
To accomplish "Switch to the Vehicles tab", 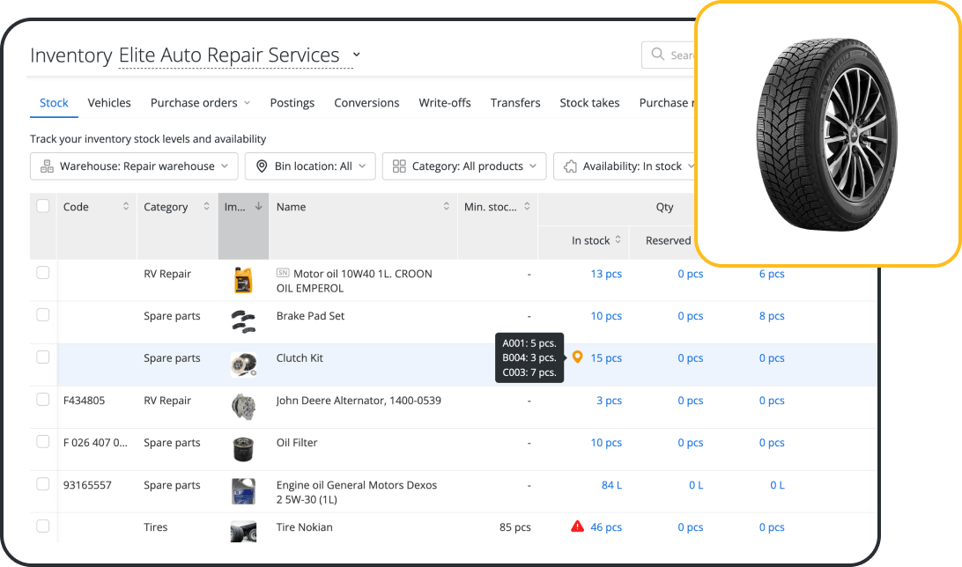I will coord(108,102).
